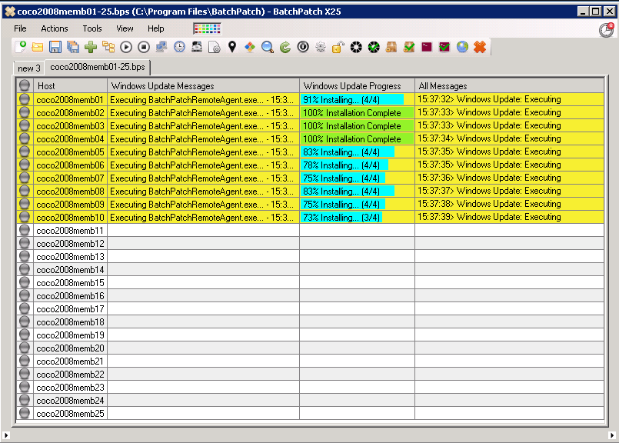This screenshot has height=443, width=619.
Task: Select host coco2008memb03
Action: 70,126
